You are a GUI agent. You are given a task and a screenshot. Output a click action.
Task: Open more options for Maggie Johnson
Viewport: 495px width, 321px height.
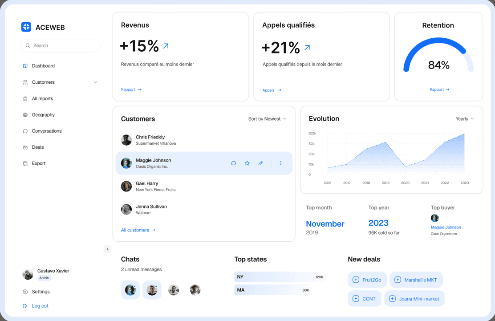[281, 163]
